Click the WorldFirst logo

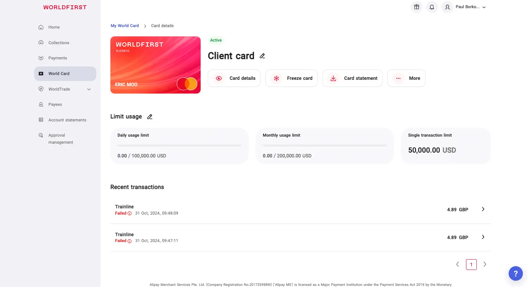coord(65,7)
